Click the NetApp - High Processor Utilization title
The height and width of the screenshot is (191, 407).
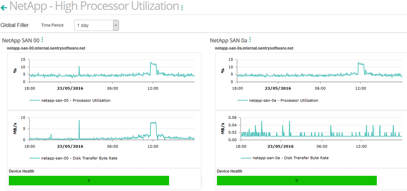94,6
